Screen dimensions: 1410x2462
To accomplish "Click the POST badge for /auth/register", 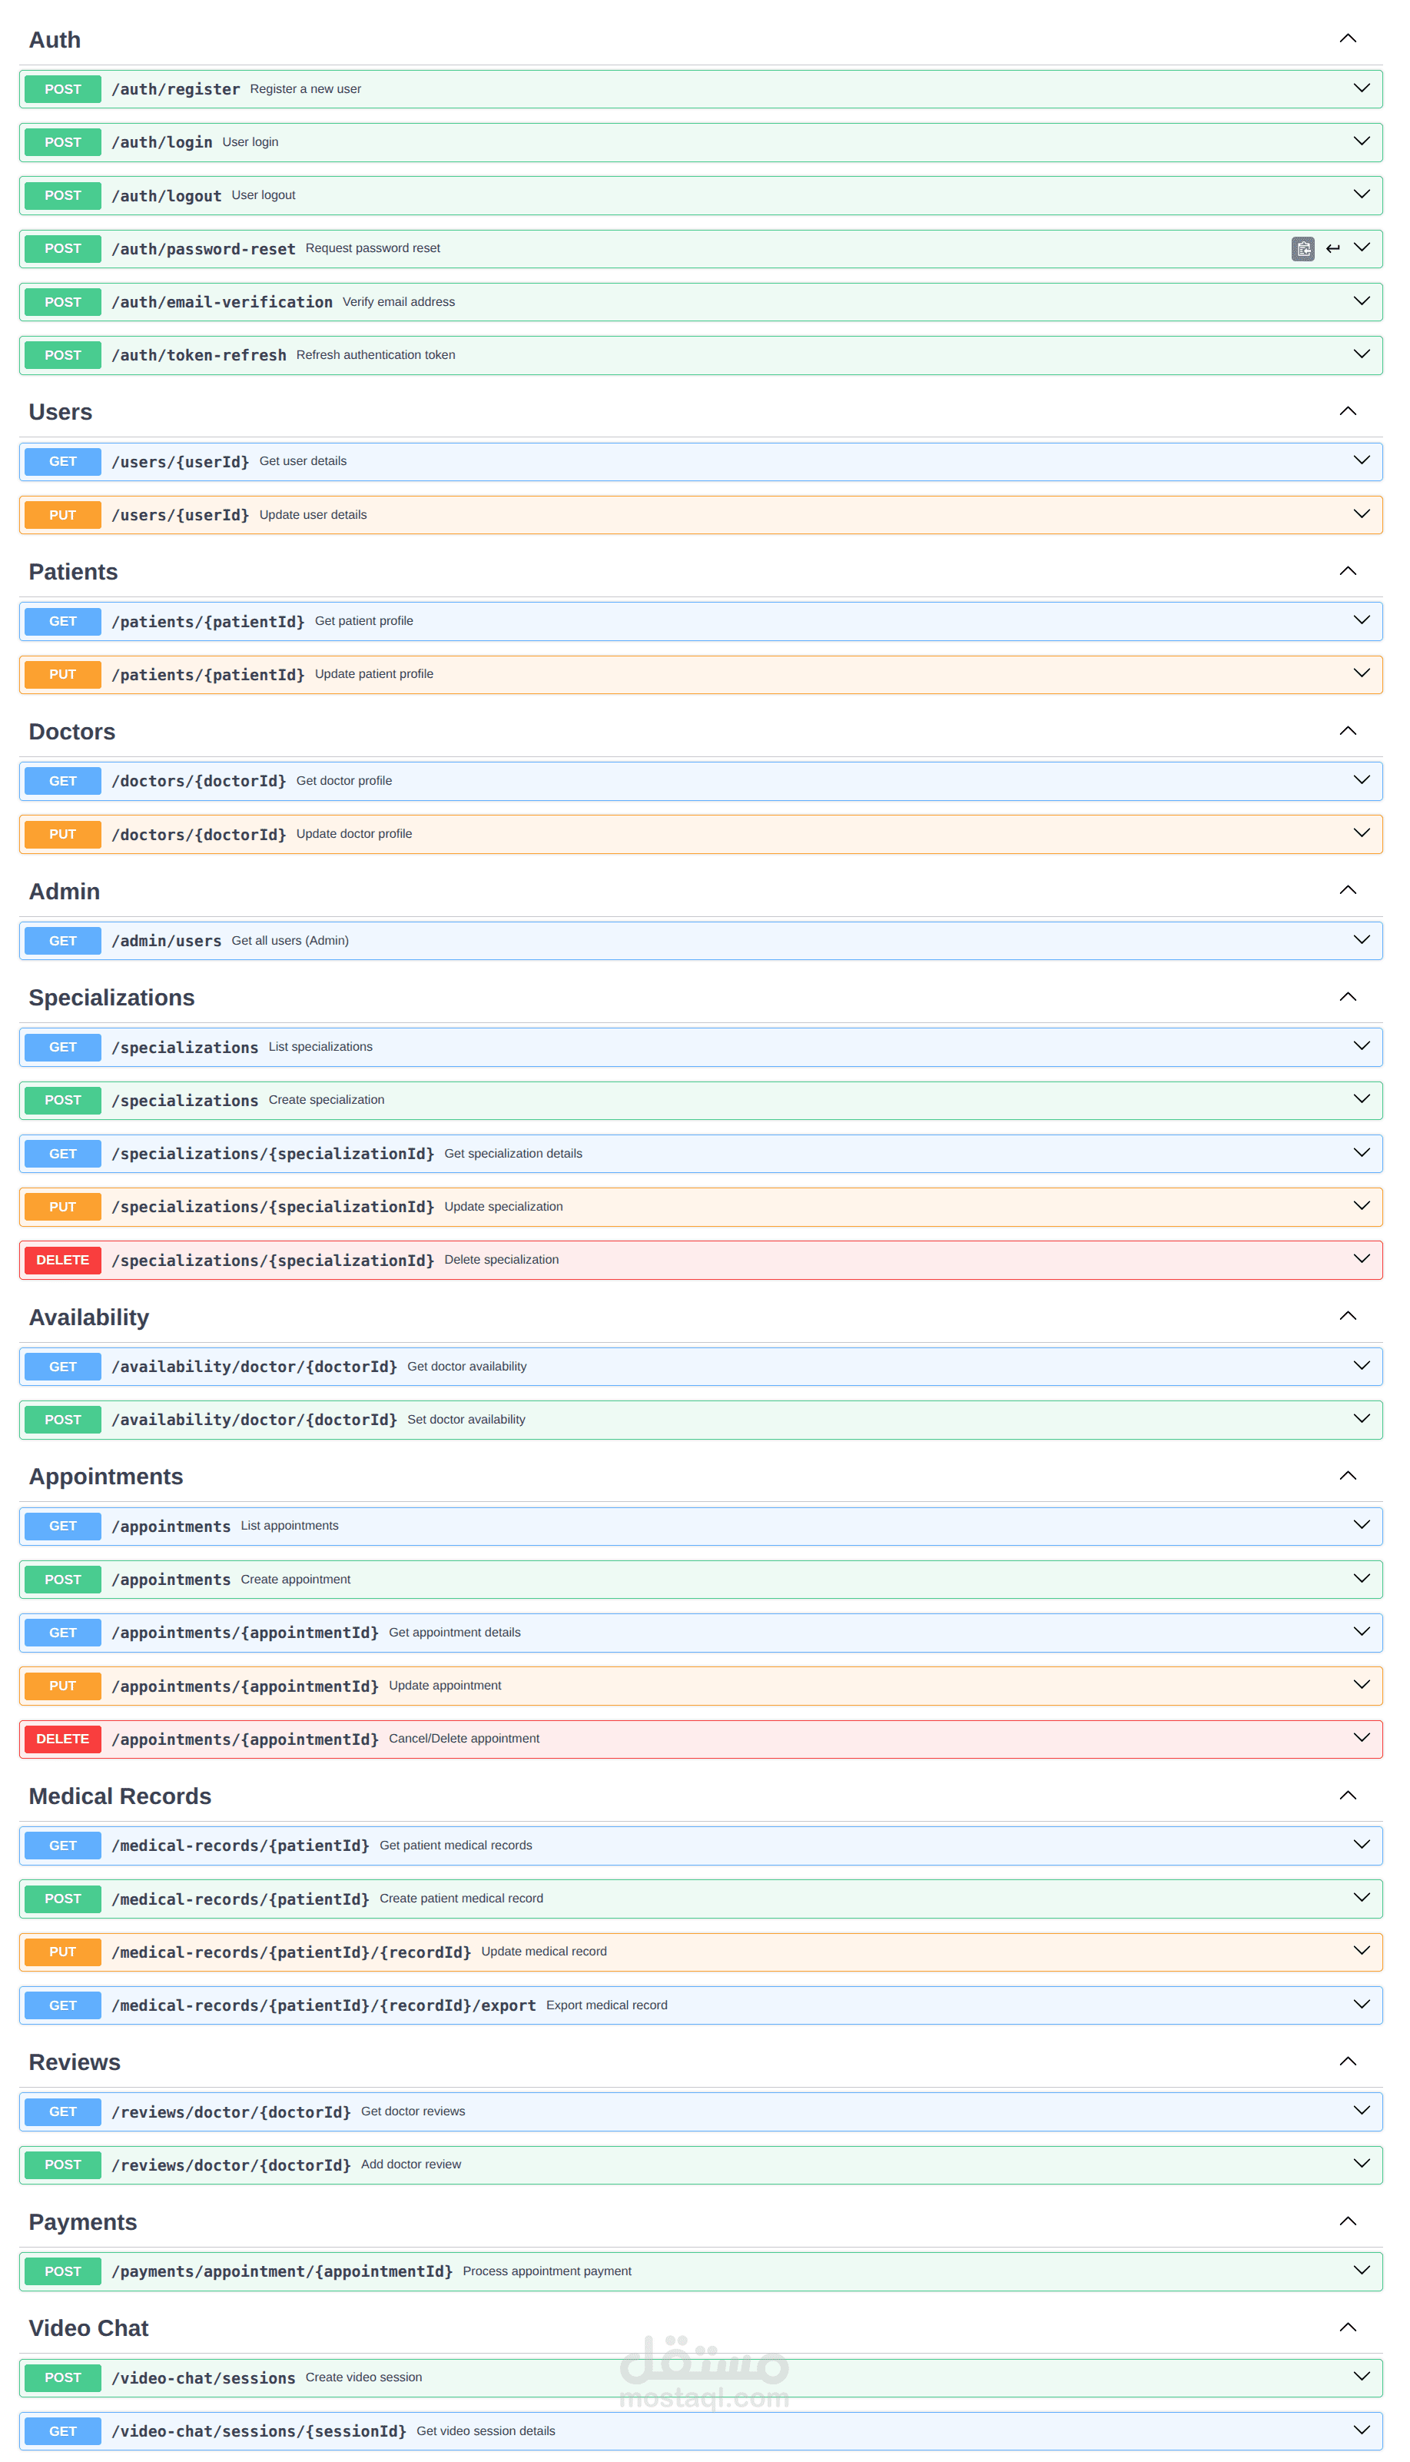I will [63, 89].
